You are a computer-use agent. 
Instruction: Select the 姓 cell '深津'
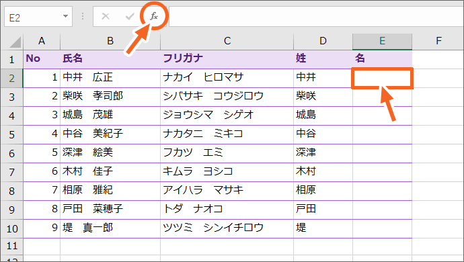[x=323, y=153]
